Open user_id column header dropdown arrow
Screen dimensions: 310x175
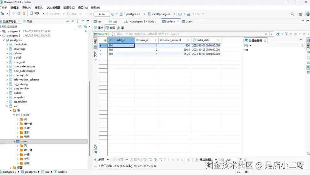156,40
